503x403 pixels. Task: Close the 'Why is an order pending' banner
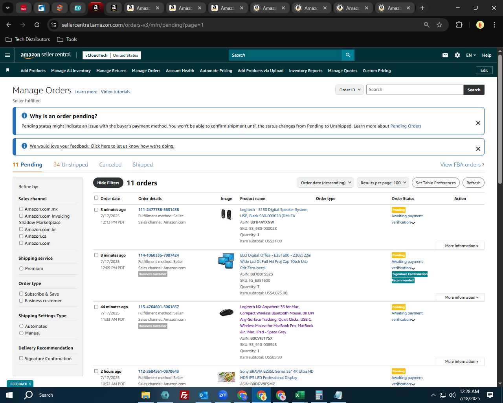pyautogui.click(x=478, y=123)
